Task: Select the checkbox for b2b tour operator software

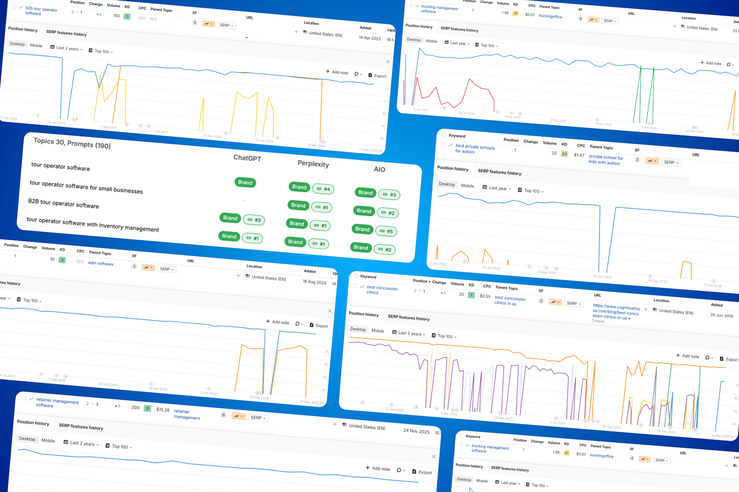Action: (14, 7)
